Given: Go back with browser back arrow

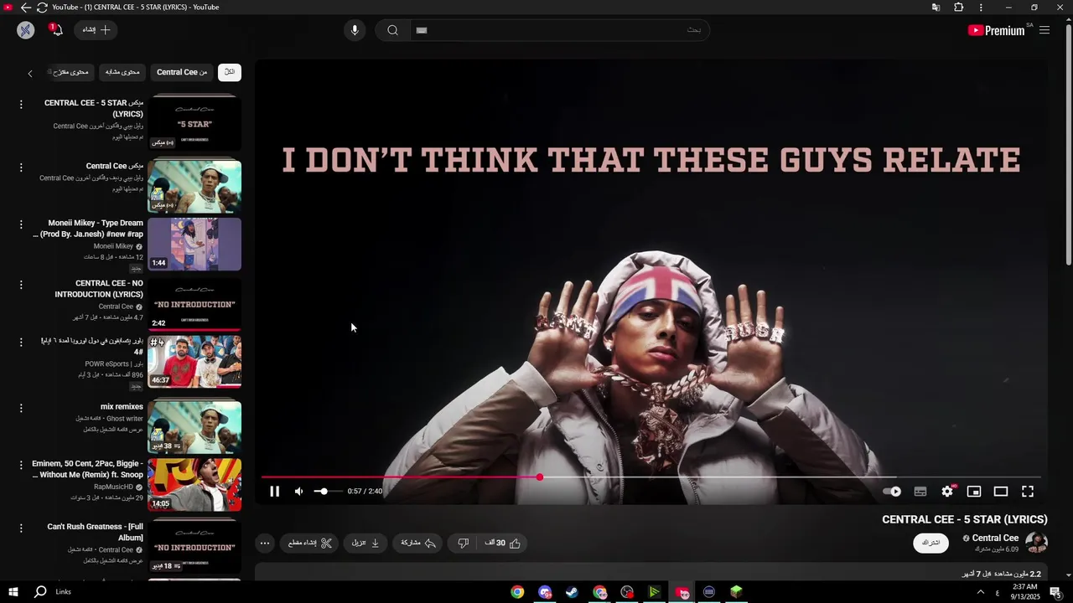Looking at the screenshot, I should click(25, 8).
